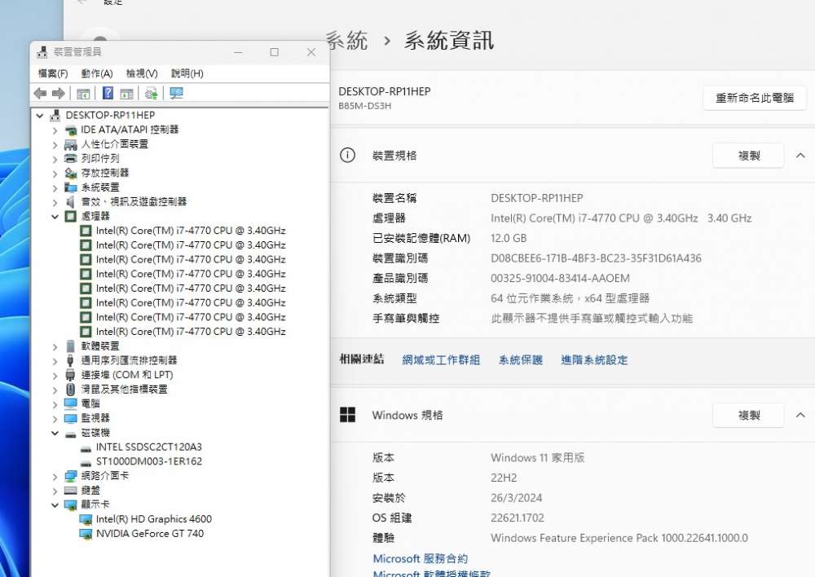
Task: Collapse the Windows 規格 section chevron
Action: (800, 416)
